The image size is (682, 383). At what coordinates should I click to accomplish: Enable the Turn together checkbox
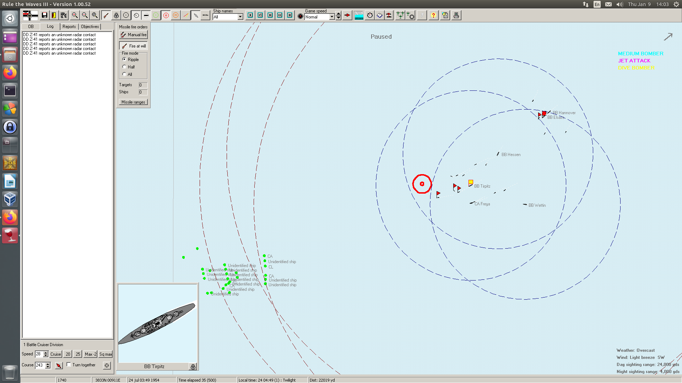point(69,365)
